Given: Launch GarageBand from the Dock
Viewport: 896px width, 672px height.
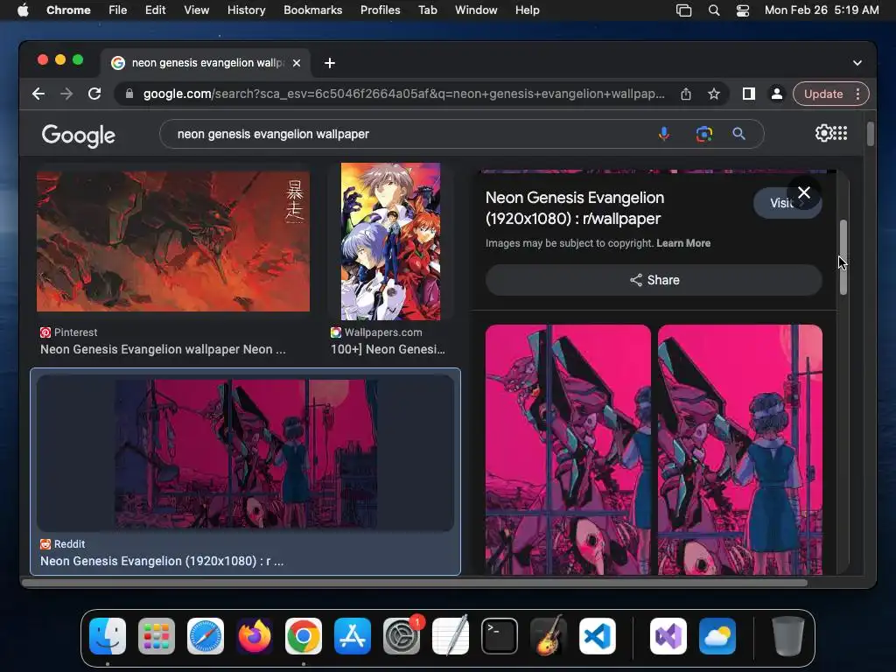Looking at the screenshot, I should 549,636.
